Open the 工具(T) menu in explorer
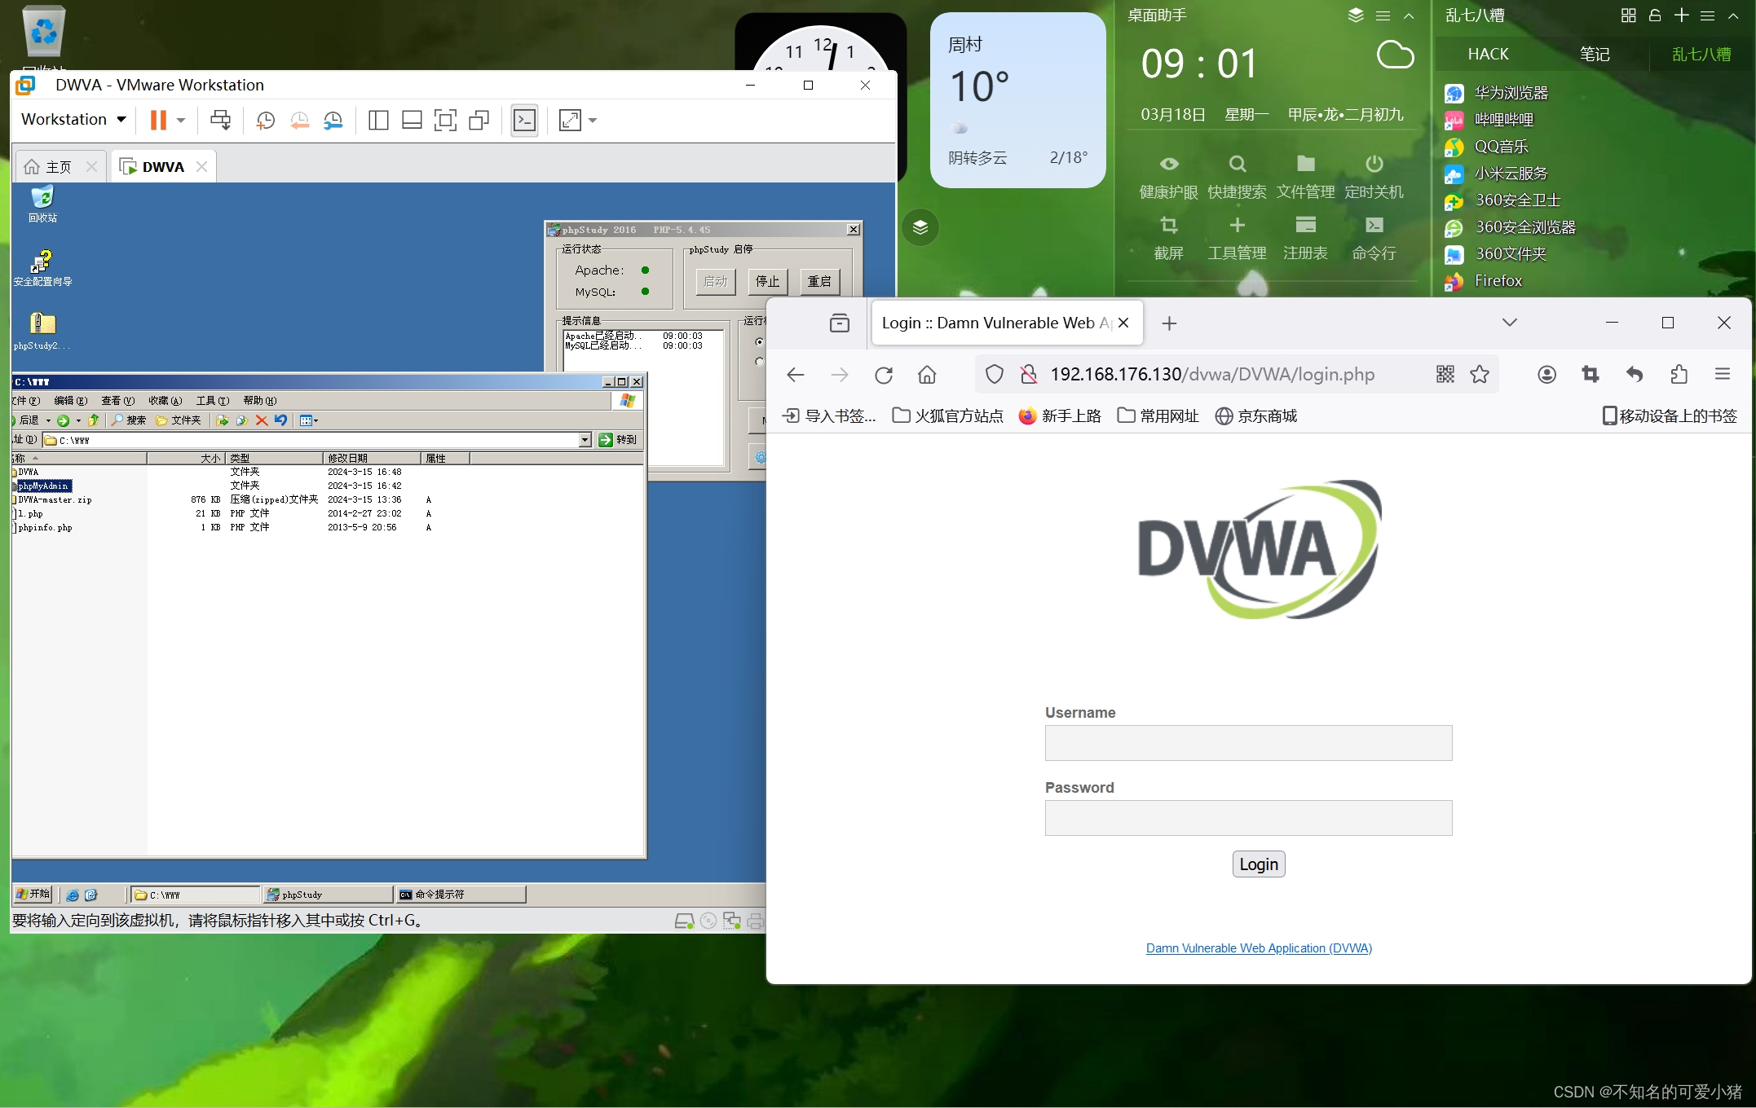Viewport: 1756px width, 1108px height. tap(212, 400)
